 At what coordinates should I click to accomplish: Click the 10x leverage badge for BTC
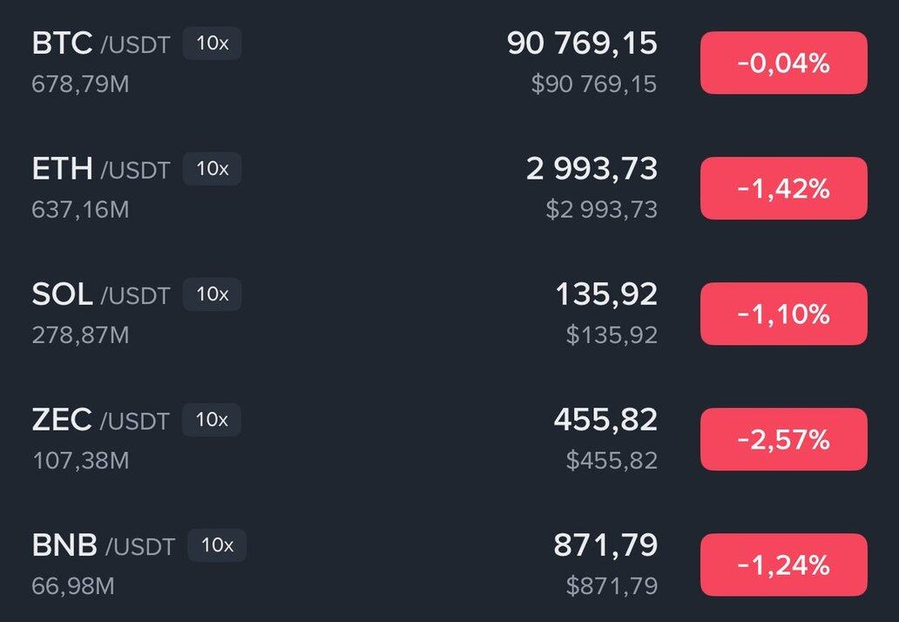213,43
